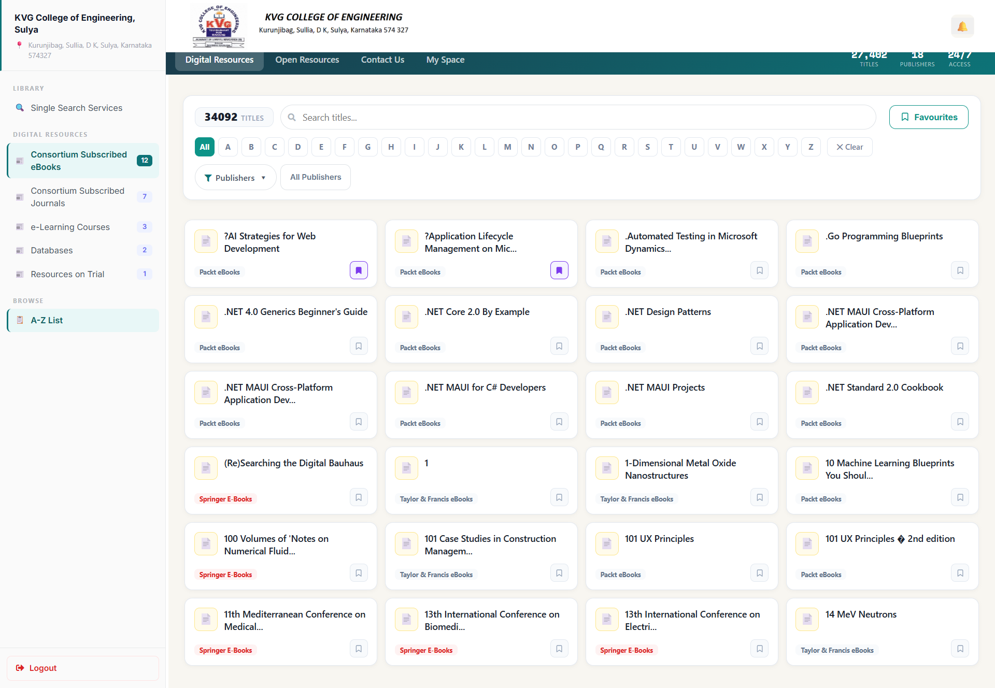The height and width of the screenshot is (688, 995).
Task: Open the Publishers filter dropdown
Action: point(235,178)
